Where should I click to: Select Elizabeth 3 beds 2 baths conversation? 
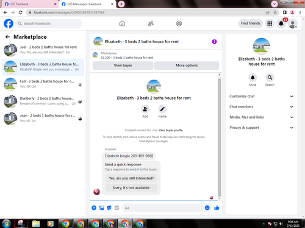43,67
